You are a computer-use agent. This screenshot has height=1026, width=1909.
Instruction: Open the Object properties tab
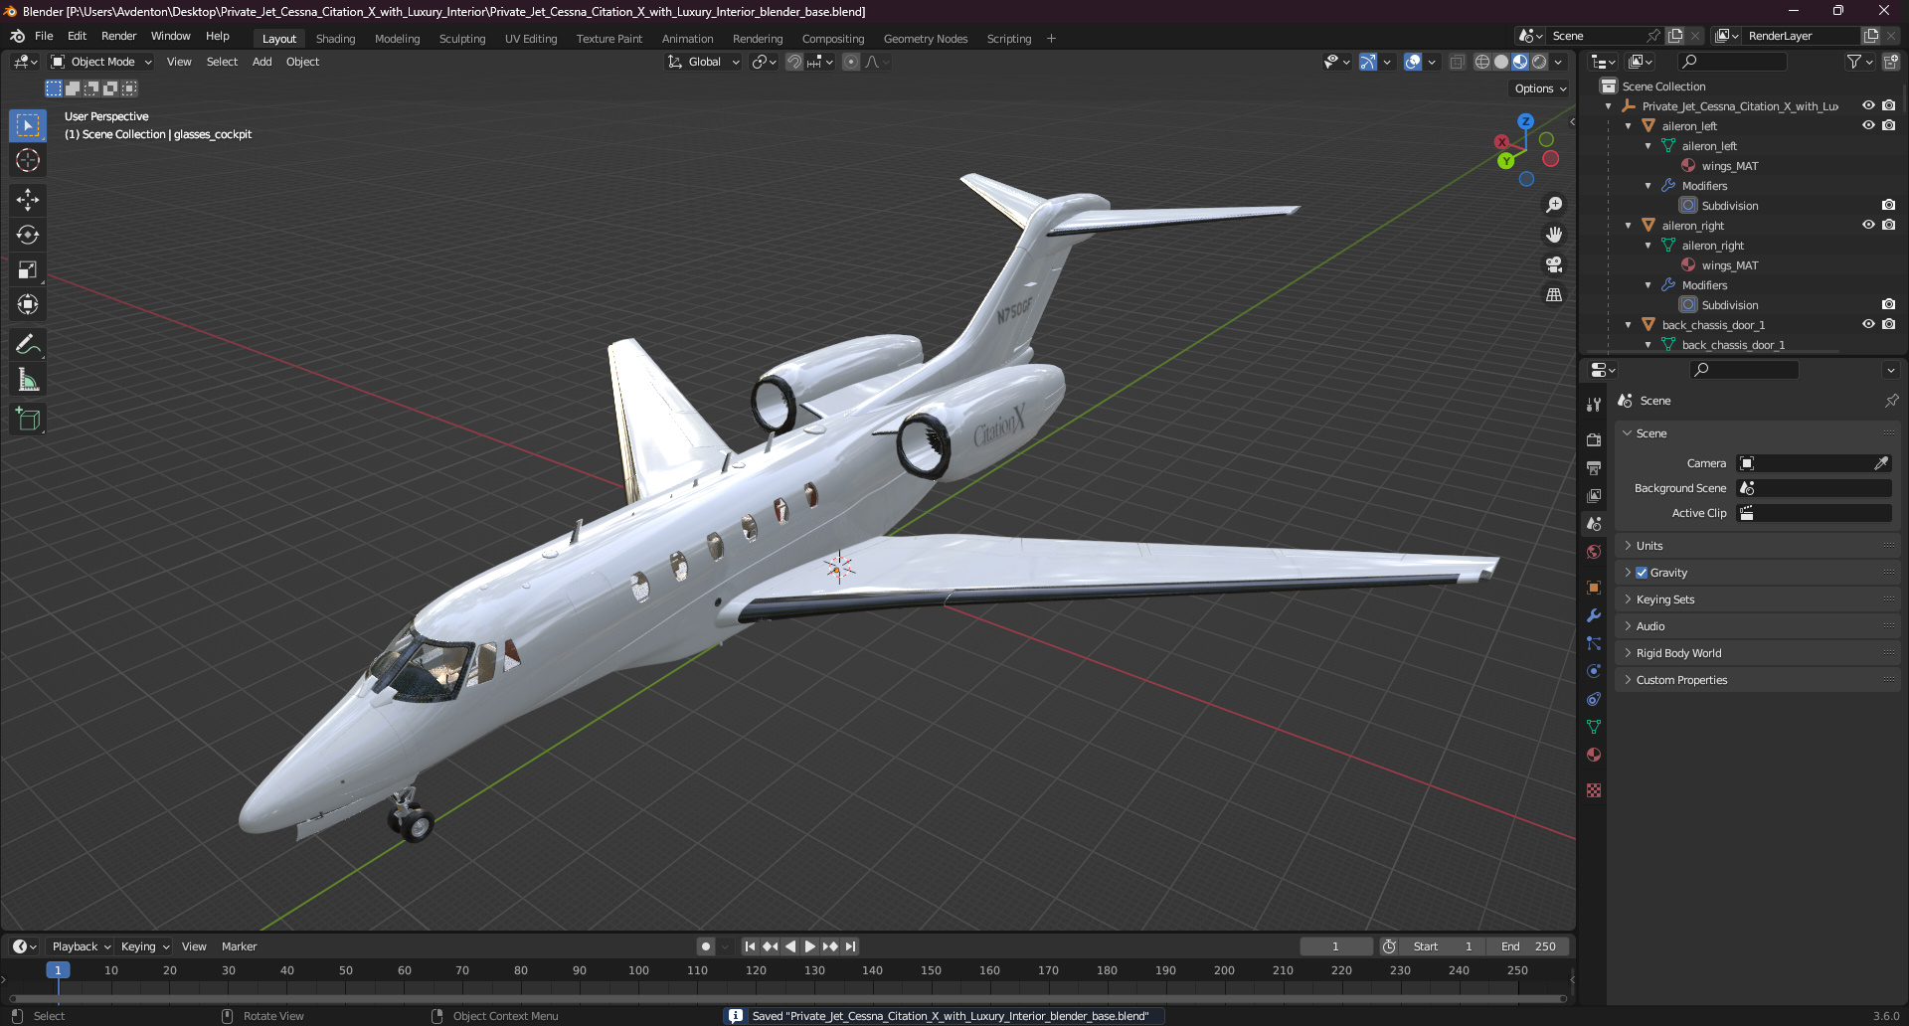click(1594, 588)
